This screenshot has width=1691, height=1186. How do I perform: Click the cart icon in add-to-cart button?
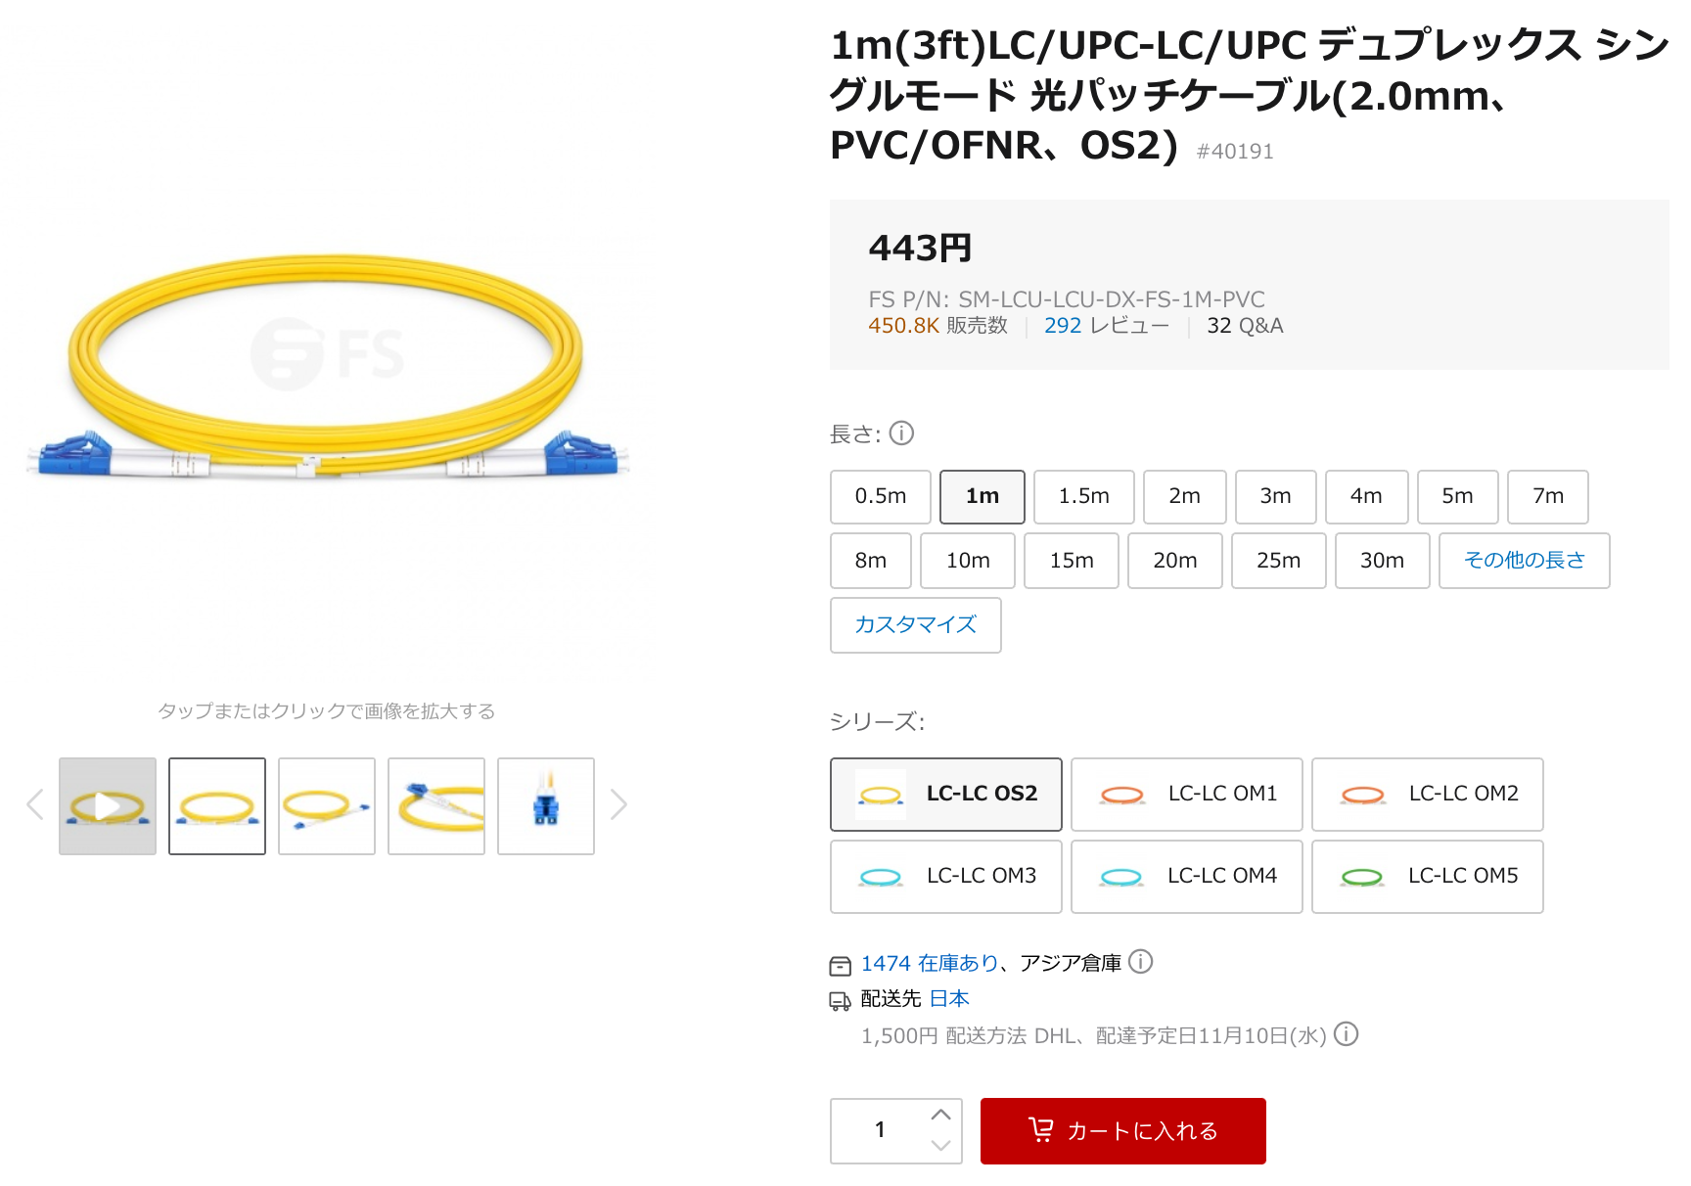tap(1041, 1130)
